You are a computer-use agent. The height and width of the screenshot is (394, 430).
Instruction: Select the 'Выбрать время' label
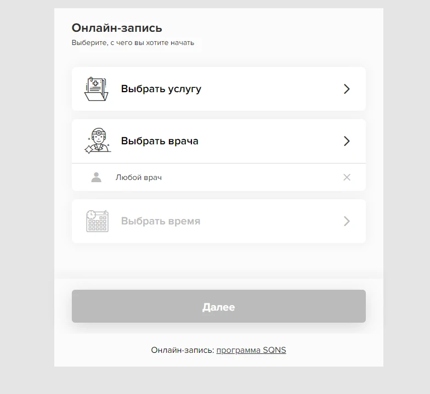coord(161,221)
